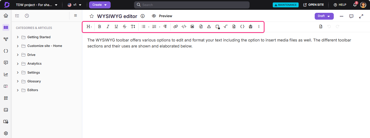Click the MAINTENANCE badge
370x138 pixels.
coord(286,5)
